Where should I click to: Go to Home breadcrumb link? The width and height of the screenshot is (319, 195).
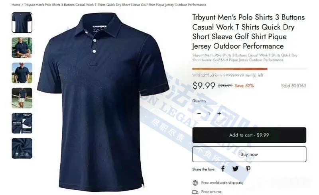click(16, 5)
